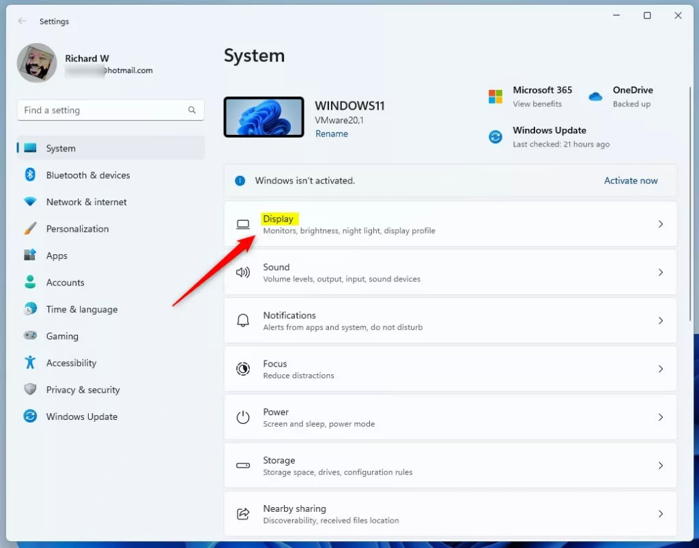
Task: Click the Windows Update sync icon at top
Action: [496, 137]
